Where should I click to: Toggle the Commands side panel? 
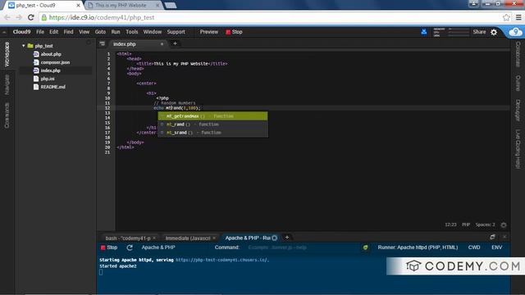(x=7, y=116)
